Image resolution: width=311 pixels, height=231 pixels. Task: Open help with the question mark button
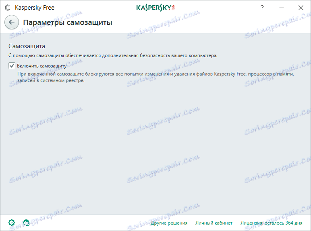[262, 8]
